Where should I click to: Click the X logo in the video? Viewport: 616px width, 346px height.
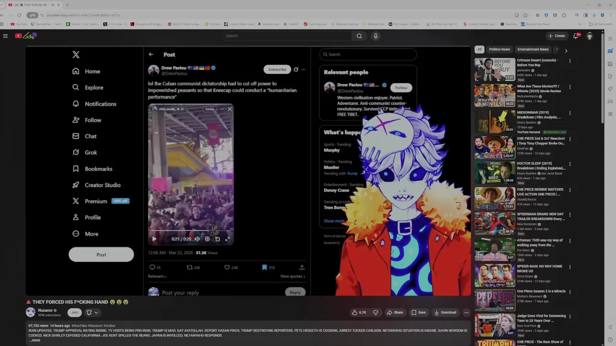pyautogui.click(x=76, y=55)
